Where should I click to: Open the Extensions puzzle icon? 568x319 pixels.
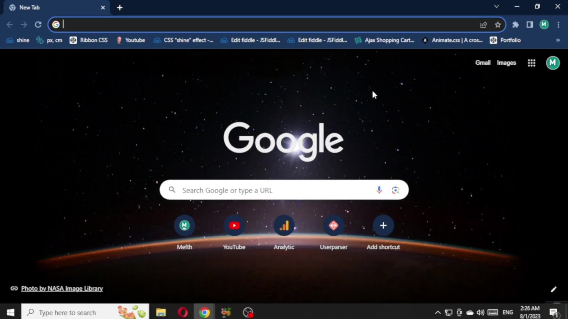516,25
